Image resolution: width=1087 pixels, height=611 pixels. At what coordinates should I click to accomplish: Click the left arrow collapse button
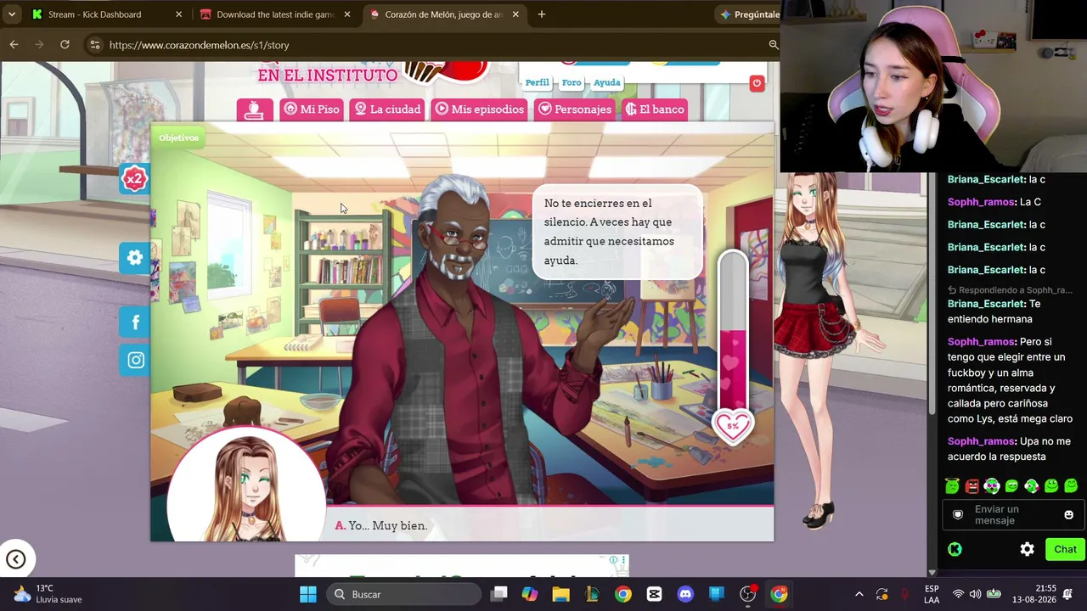[x=15, y=559]
